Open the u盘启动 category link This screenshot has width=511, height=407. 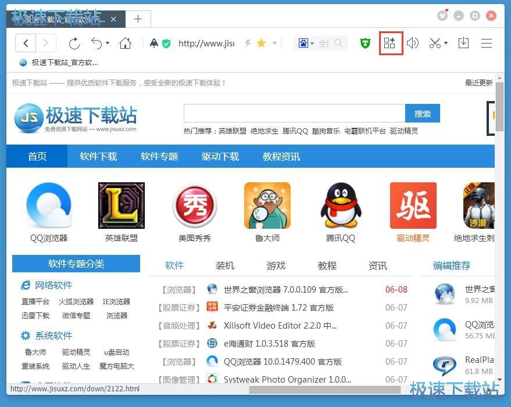click(x=117, y=352)
